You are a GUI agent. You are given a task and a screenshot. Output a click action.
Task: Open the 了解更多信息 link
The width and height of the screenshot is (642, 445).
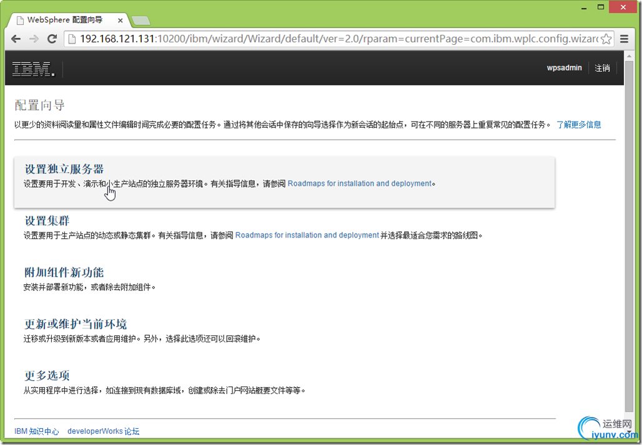pyautogui.click(x=578, y=125)
